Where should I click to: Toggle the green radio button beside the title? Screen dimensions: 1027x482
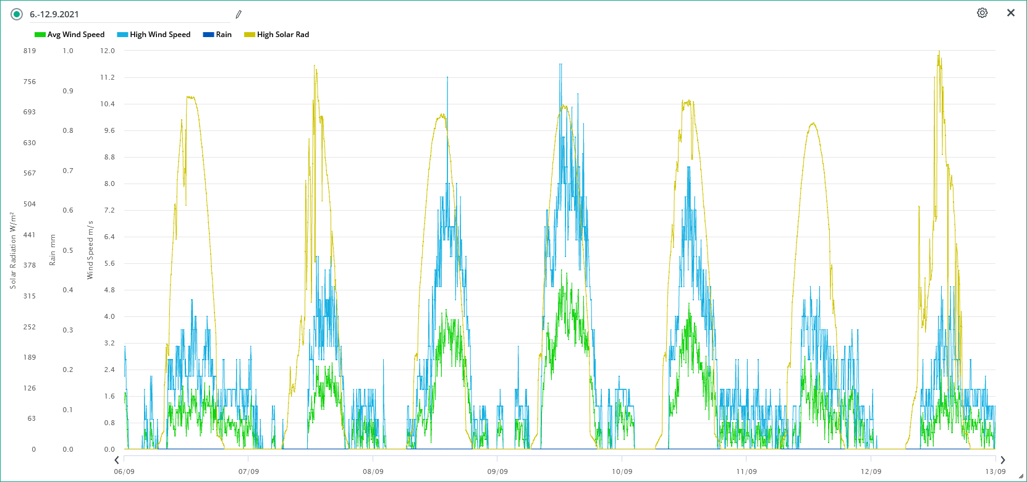click(x=17, y=14)
